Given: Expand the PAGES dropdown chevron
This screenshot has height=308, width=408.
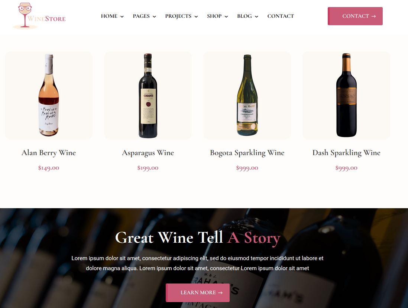Looking at the screenshot, I should click(x=154, y=17).
